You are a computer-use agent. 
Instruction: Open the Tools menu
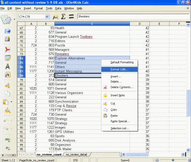[x=49, y=9]
